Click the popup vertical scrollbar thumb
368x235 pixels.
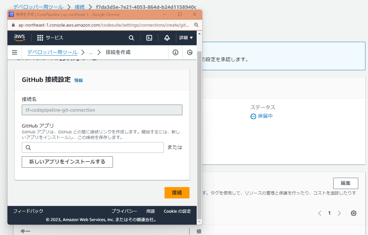click(200, 135)
